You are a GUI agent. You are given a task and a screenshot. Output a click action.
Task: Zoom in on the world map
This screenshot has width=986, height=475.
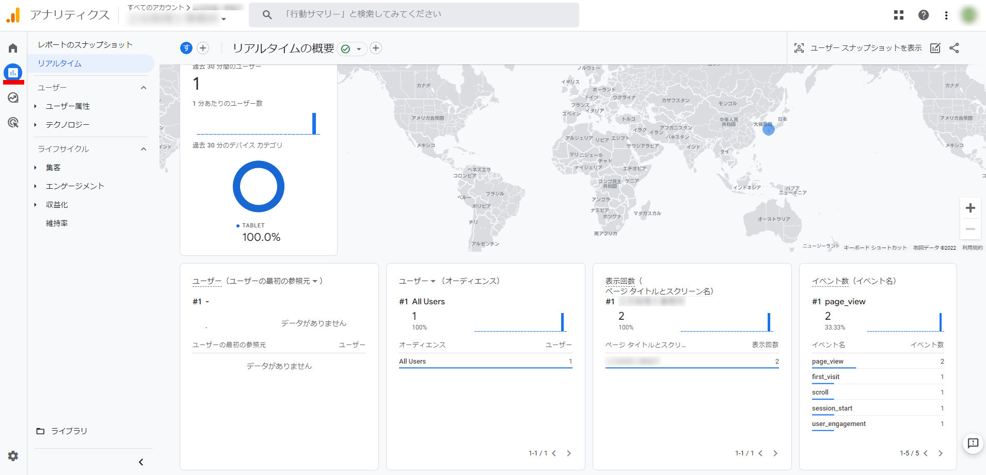970,208
